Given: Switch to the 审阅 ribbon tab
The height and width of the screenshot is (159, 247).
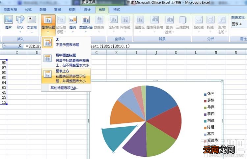Looking at the screenshot, I should (x=57, y=10).
